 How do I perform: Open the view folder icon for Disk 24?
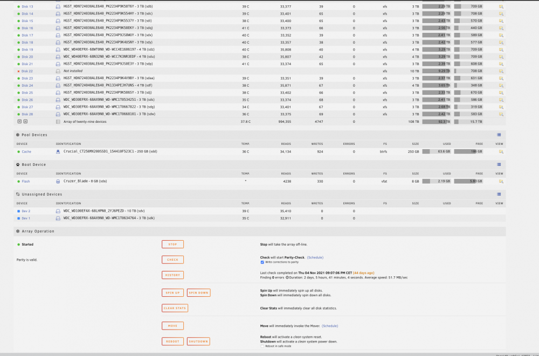(x=501, y=86)
